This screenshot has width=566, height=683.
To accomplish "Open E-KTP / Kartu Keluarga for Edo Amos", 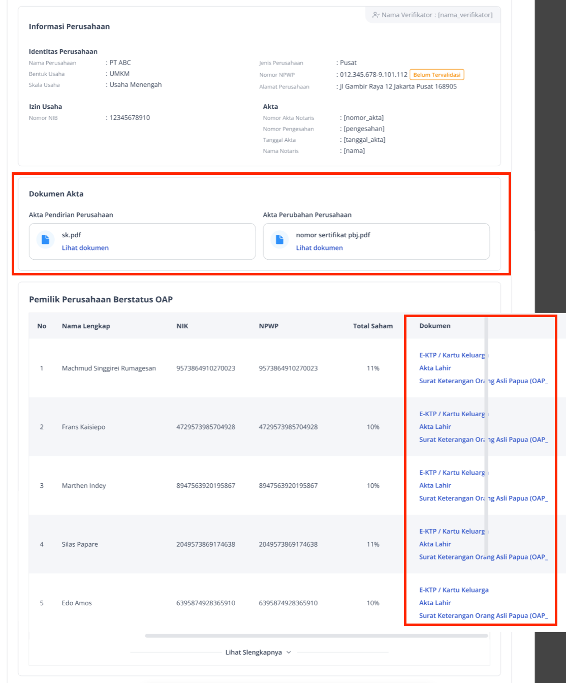I will pyautogui.click(x=454, y=590).
